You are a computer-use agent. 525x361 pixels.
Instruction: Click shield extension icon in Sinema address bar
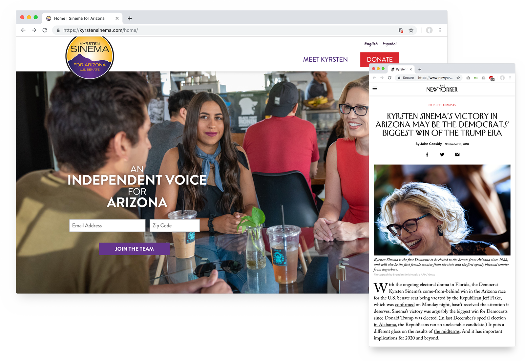coord(401,30)
